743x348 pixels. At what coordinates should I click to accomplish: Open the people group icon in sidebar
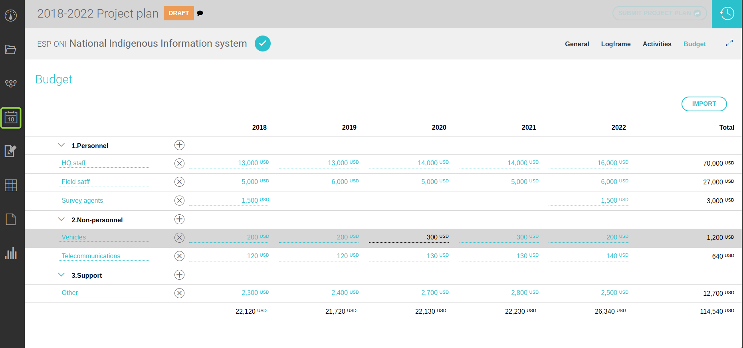tap(11, 83)
